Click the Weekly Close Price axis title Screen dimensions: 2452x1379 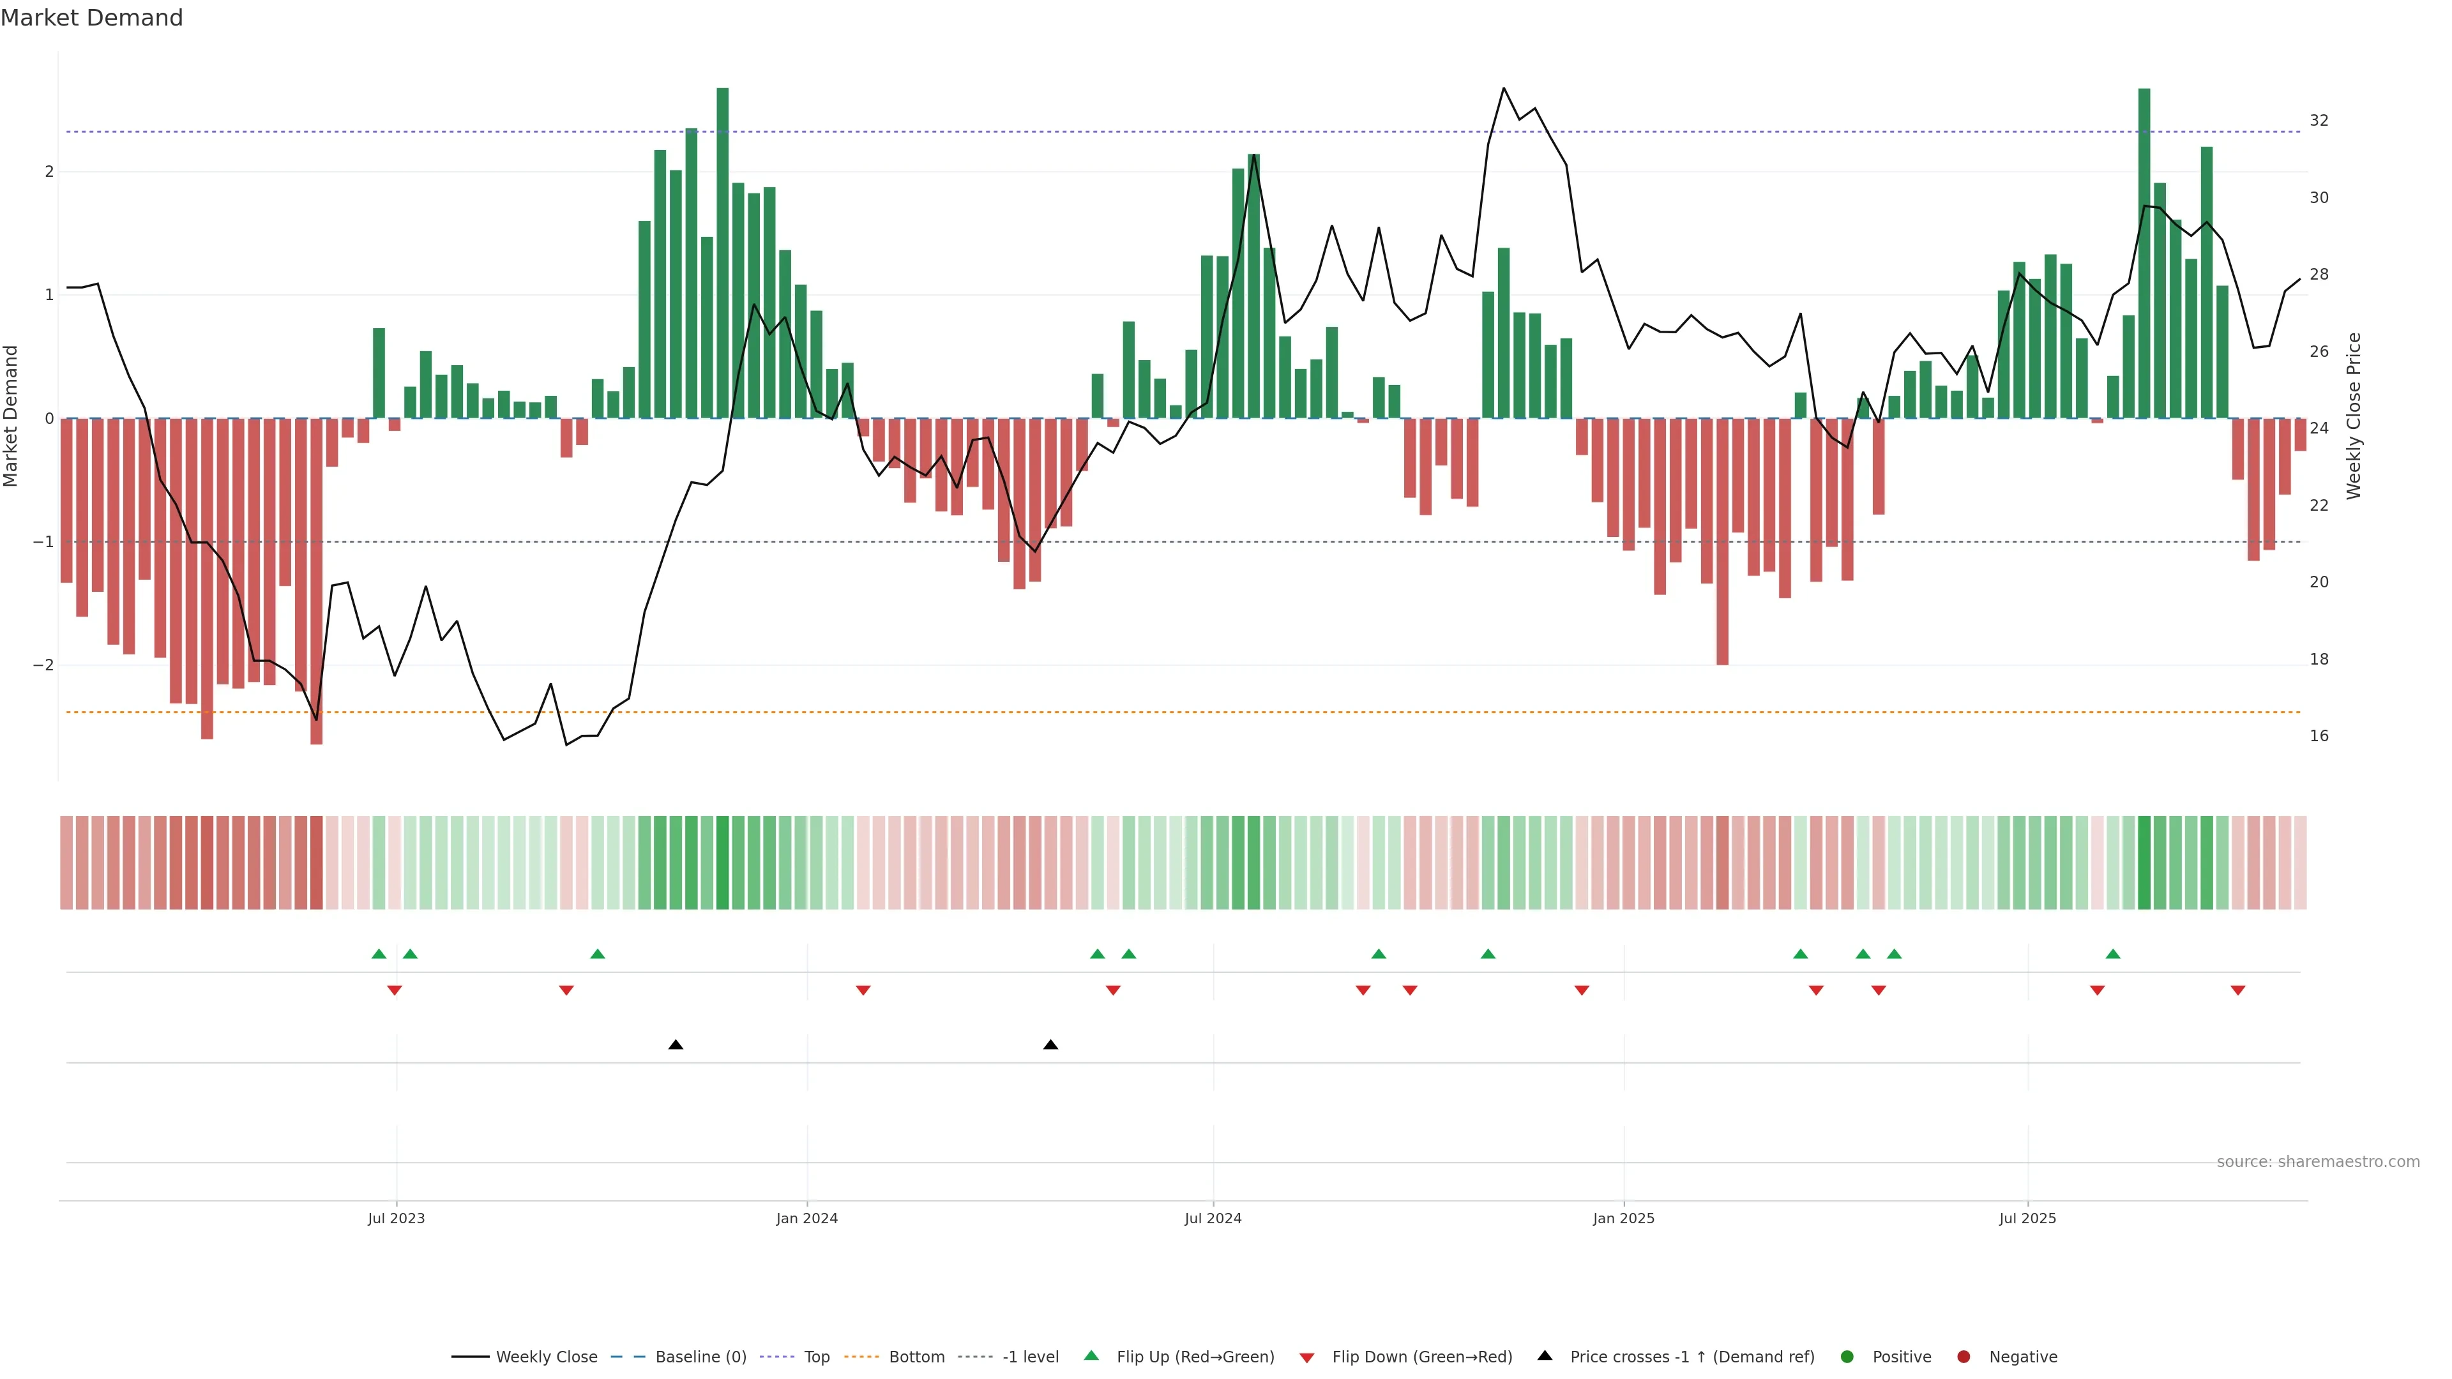pos(2354,416)
